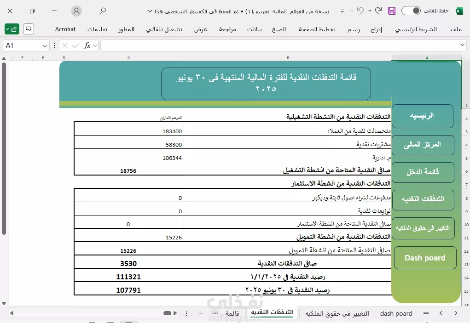Click the قائمة الدخل navigation button

click(423, 172)
